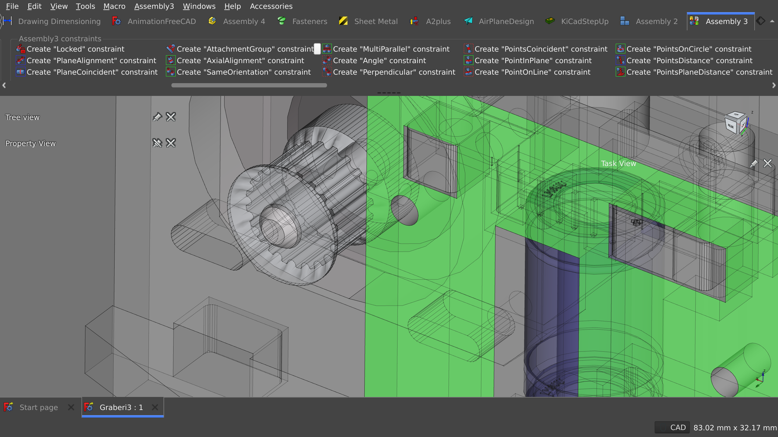Create a "Perpendicular" constraint
The height and width of the screenshot is (437, 778).
[389, 72]
